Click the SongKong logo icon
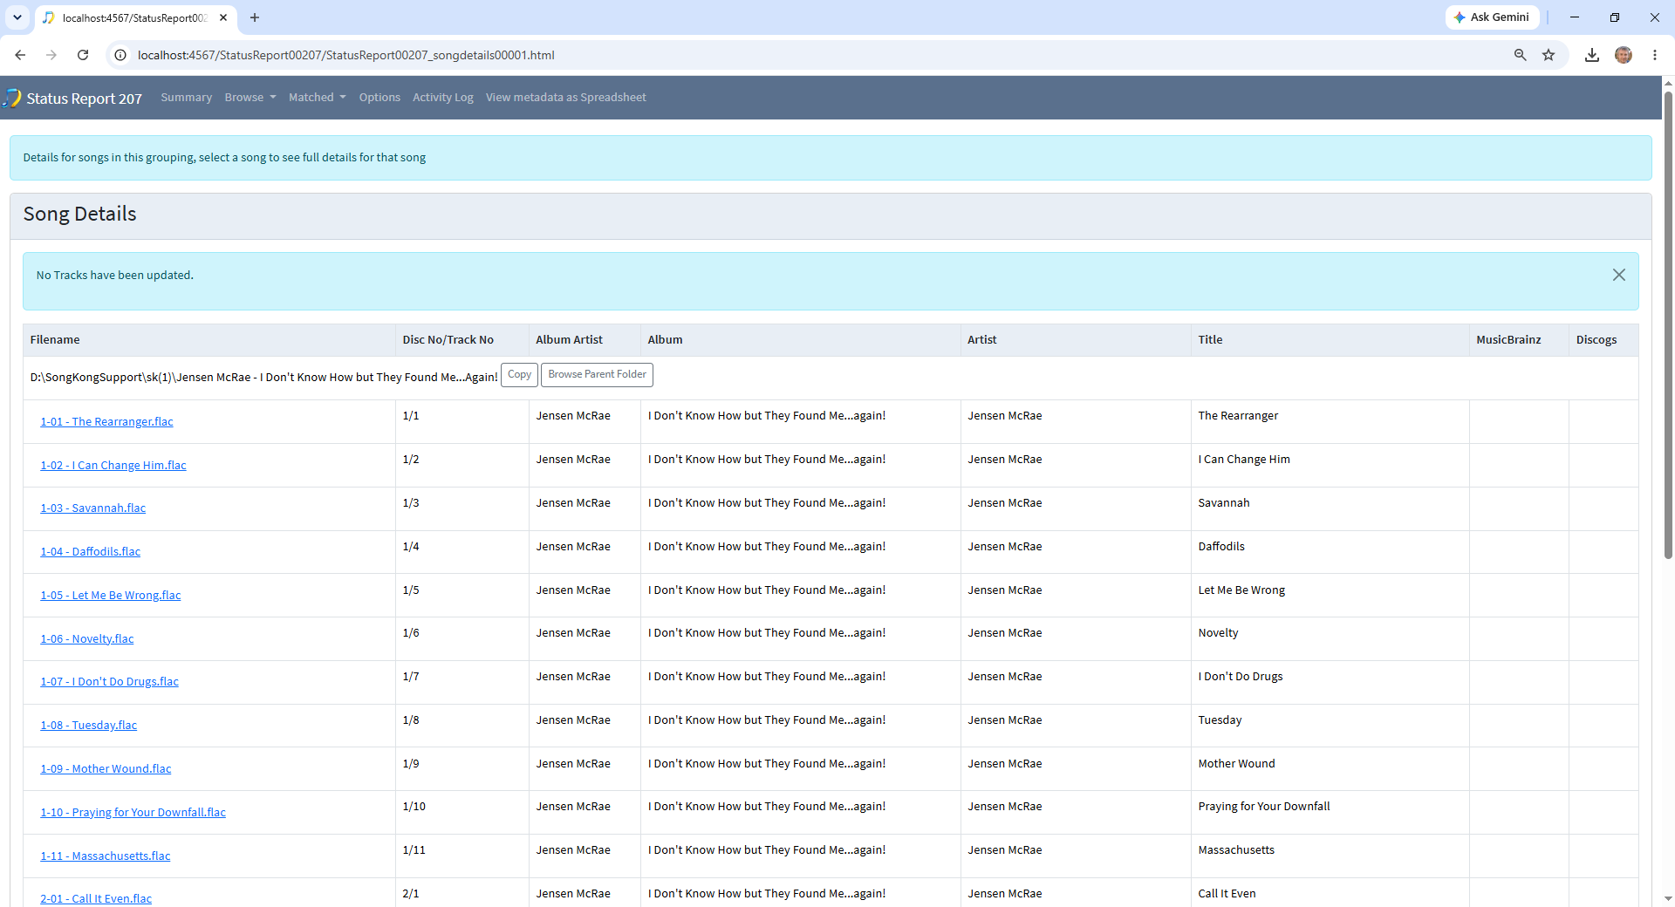 tap(12, 98)
